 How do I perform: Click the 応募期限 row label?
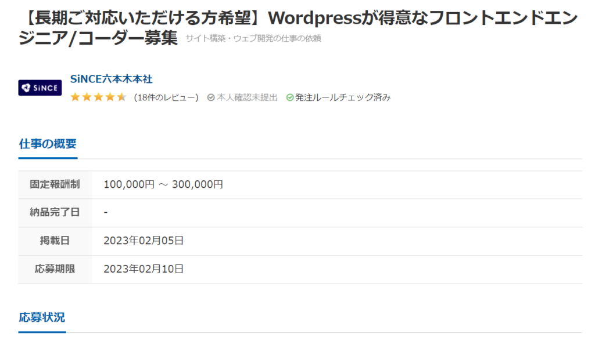click(55, 269)
